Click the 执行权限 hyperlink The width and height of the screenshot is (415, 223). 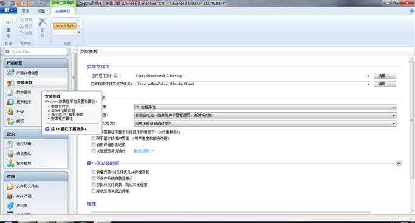coord(142,151)
